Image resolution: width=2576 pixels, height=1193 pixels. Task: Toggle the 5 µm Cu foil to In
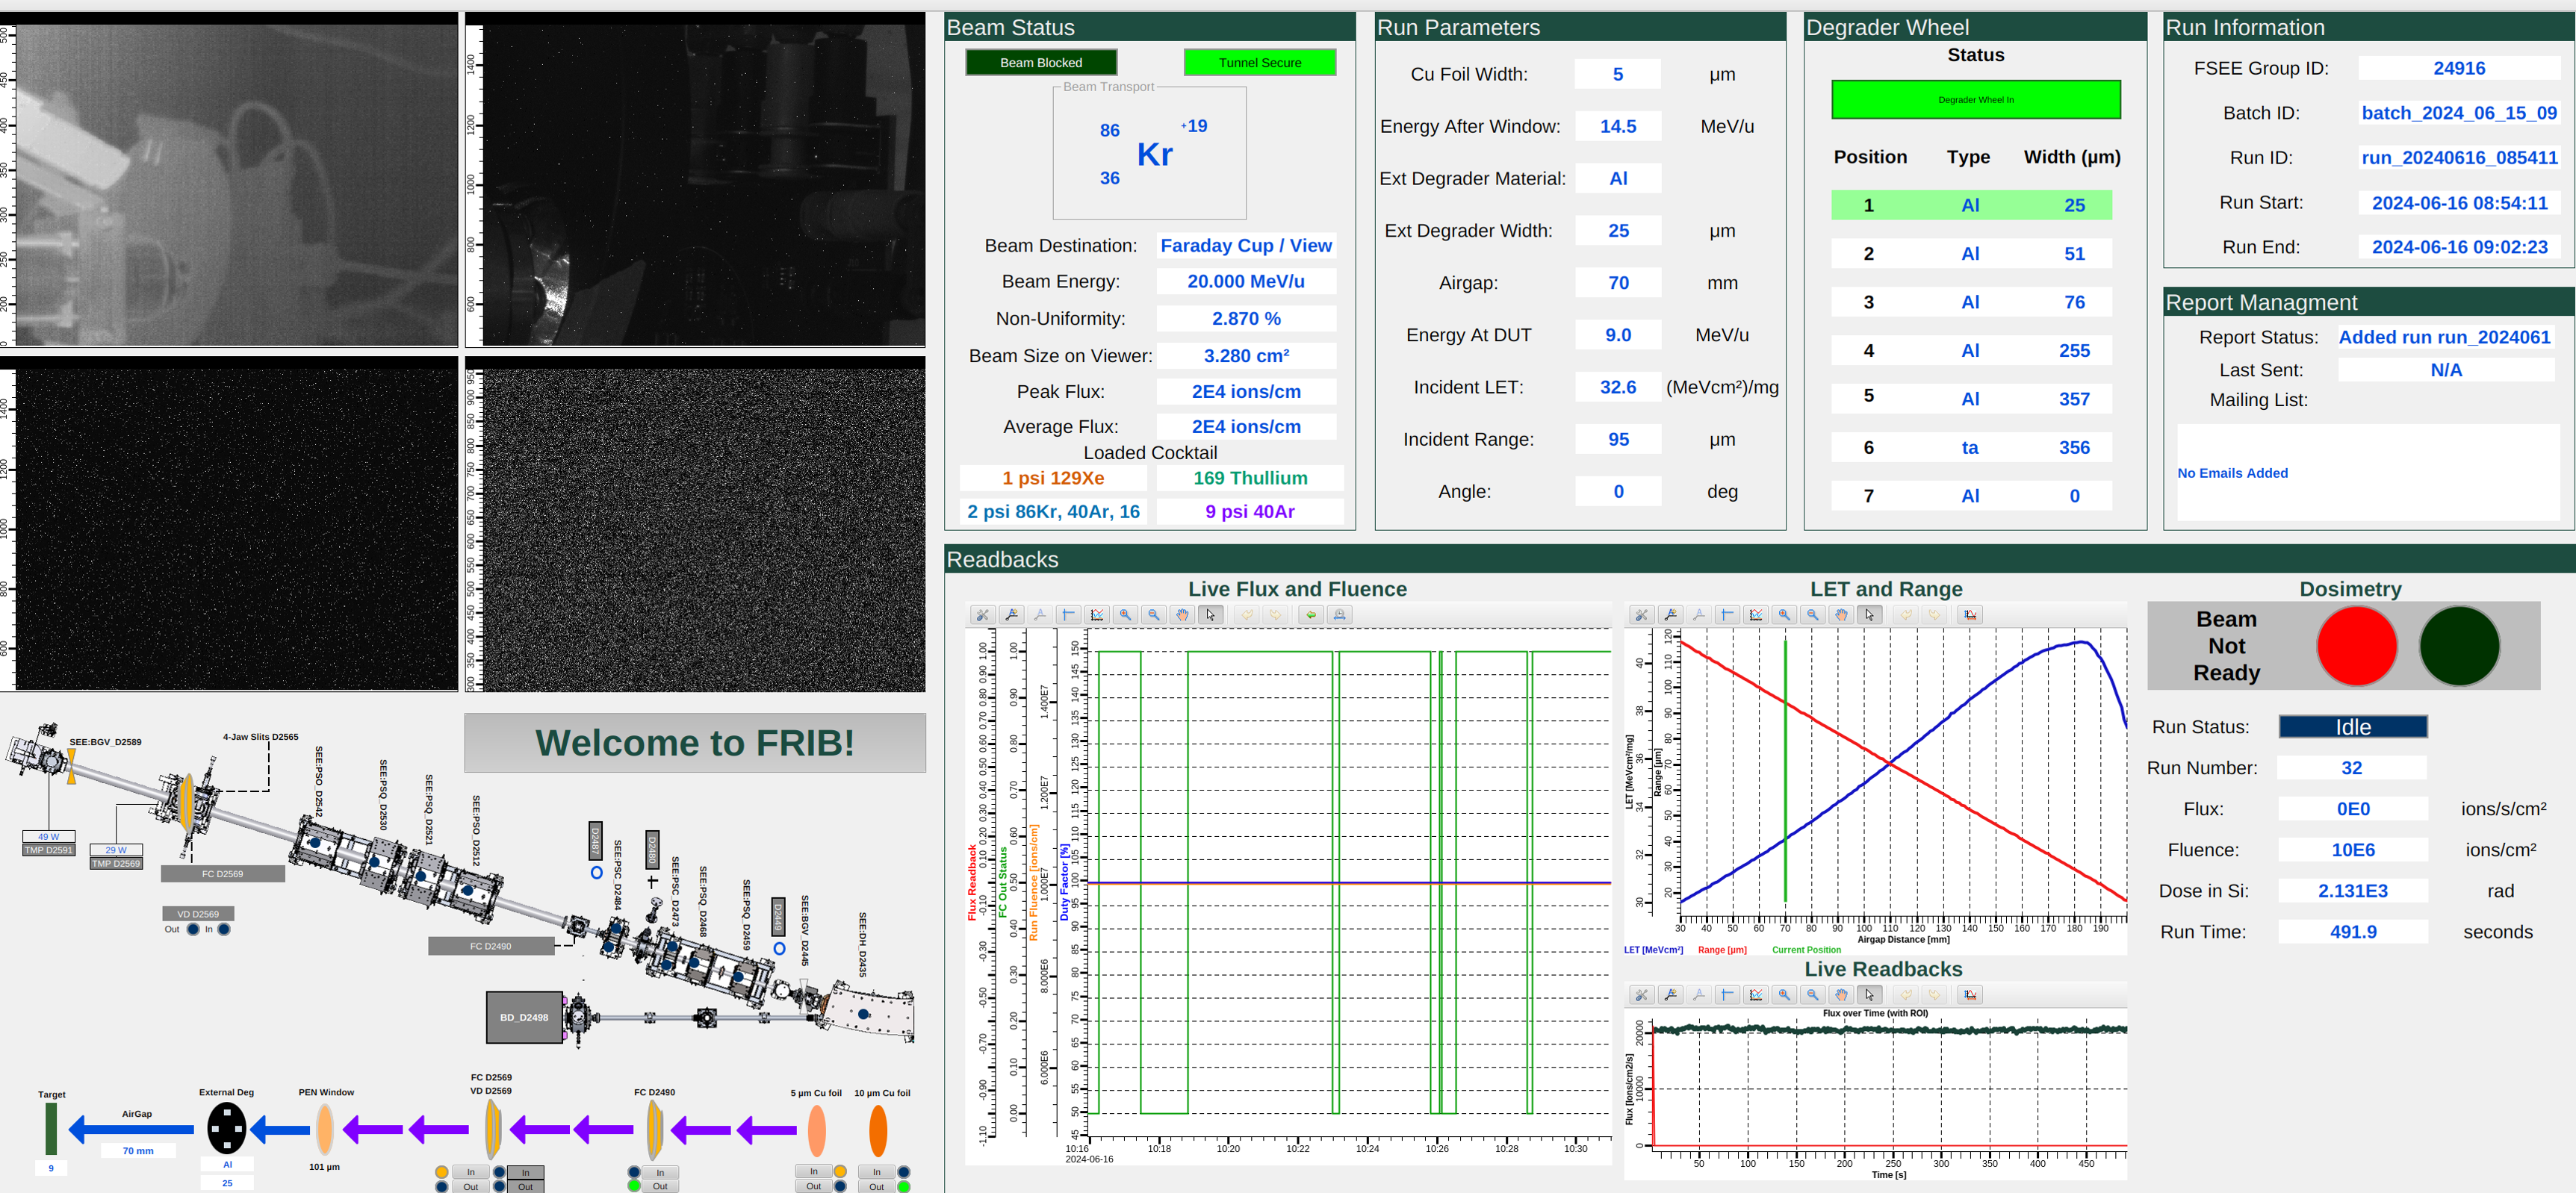coord(818,1171)
